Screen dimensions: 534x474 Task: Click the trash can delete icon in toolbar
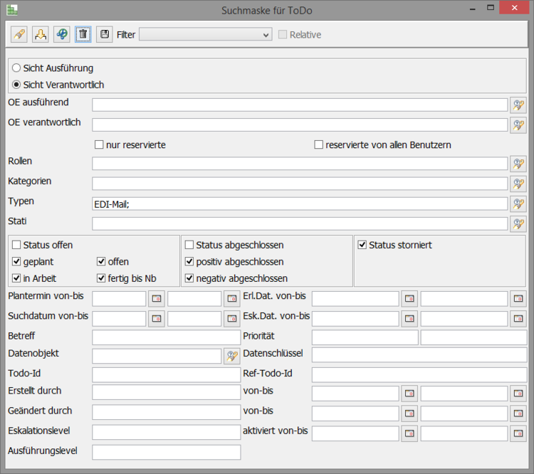[x=83, y=35]
